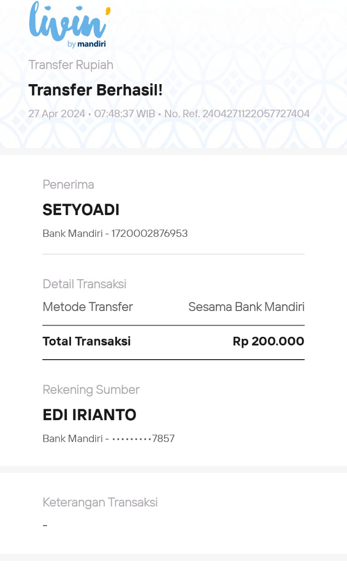347x582 pixels.
Task: Select the 'Transfer Rupiah' subtitle
Action: (71, 65)
